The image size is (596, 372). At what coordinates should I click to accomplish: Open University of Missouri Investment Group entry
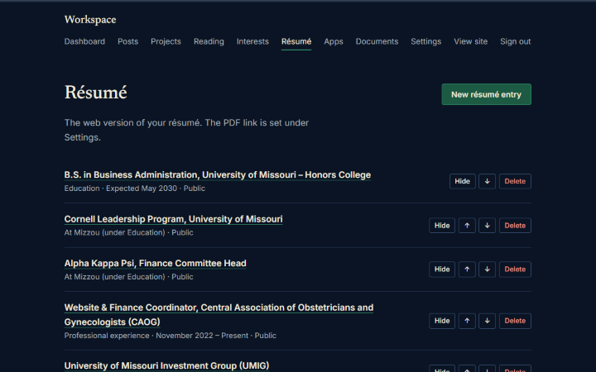click(166, 365)
